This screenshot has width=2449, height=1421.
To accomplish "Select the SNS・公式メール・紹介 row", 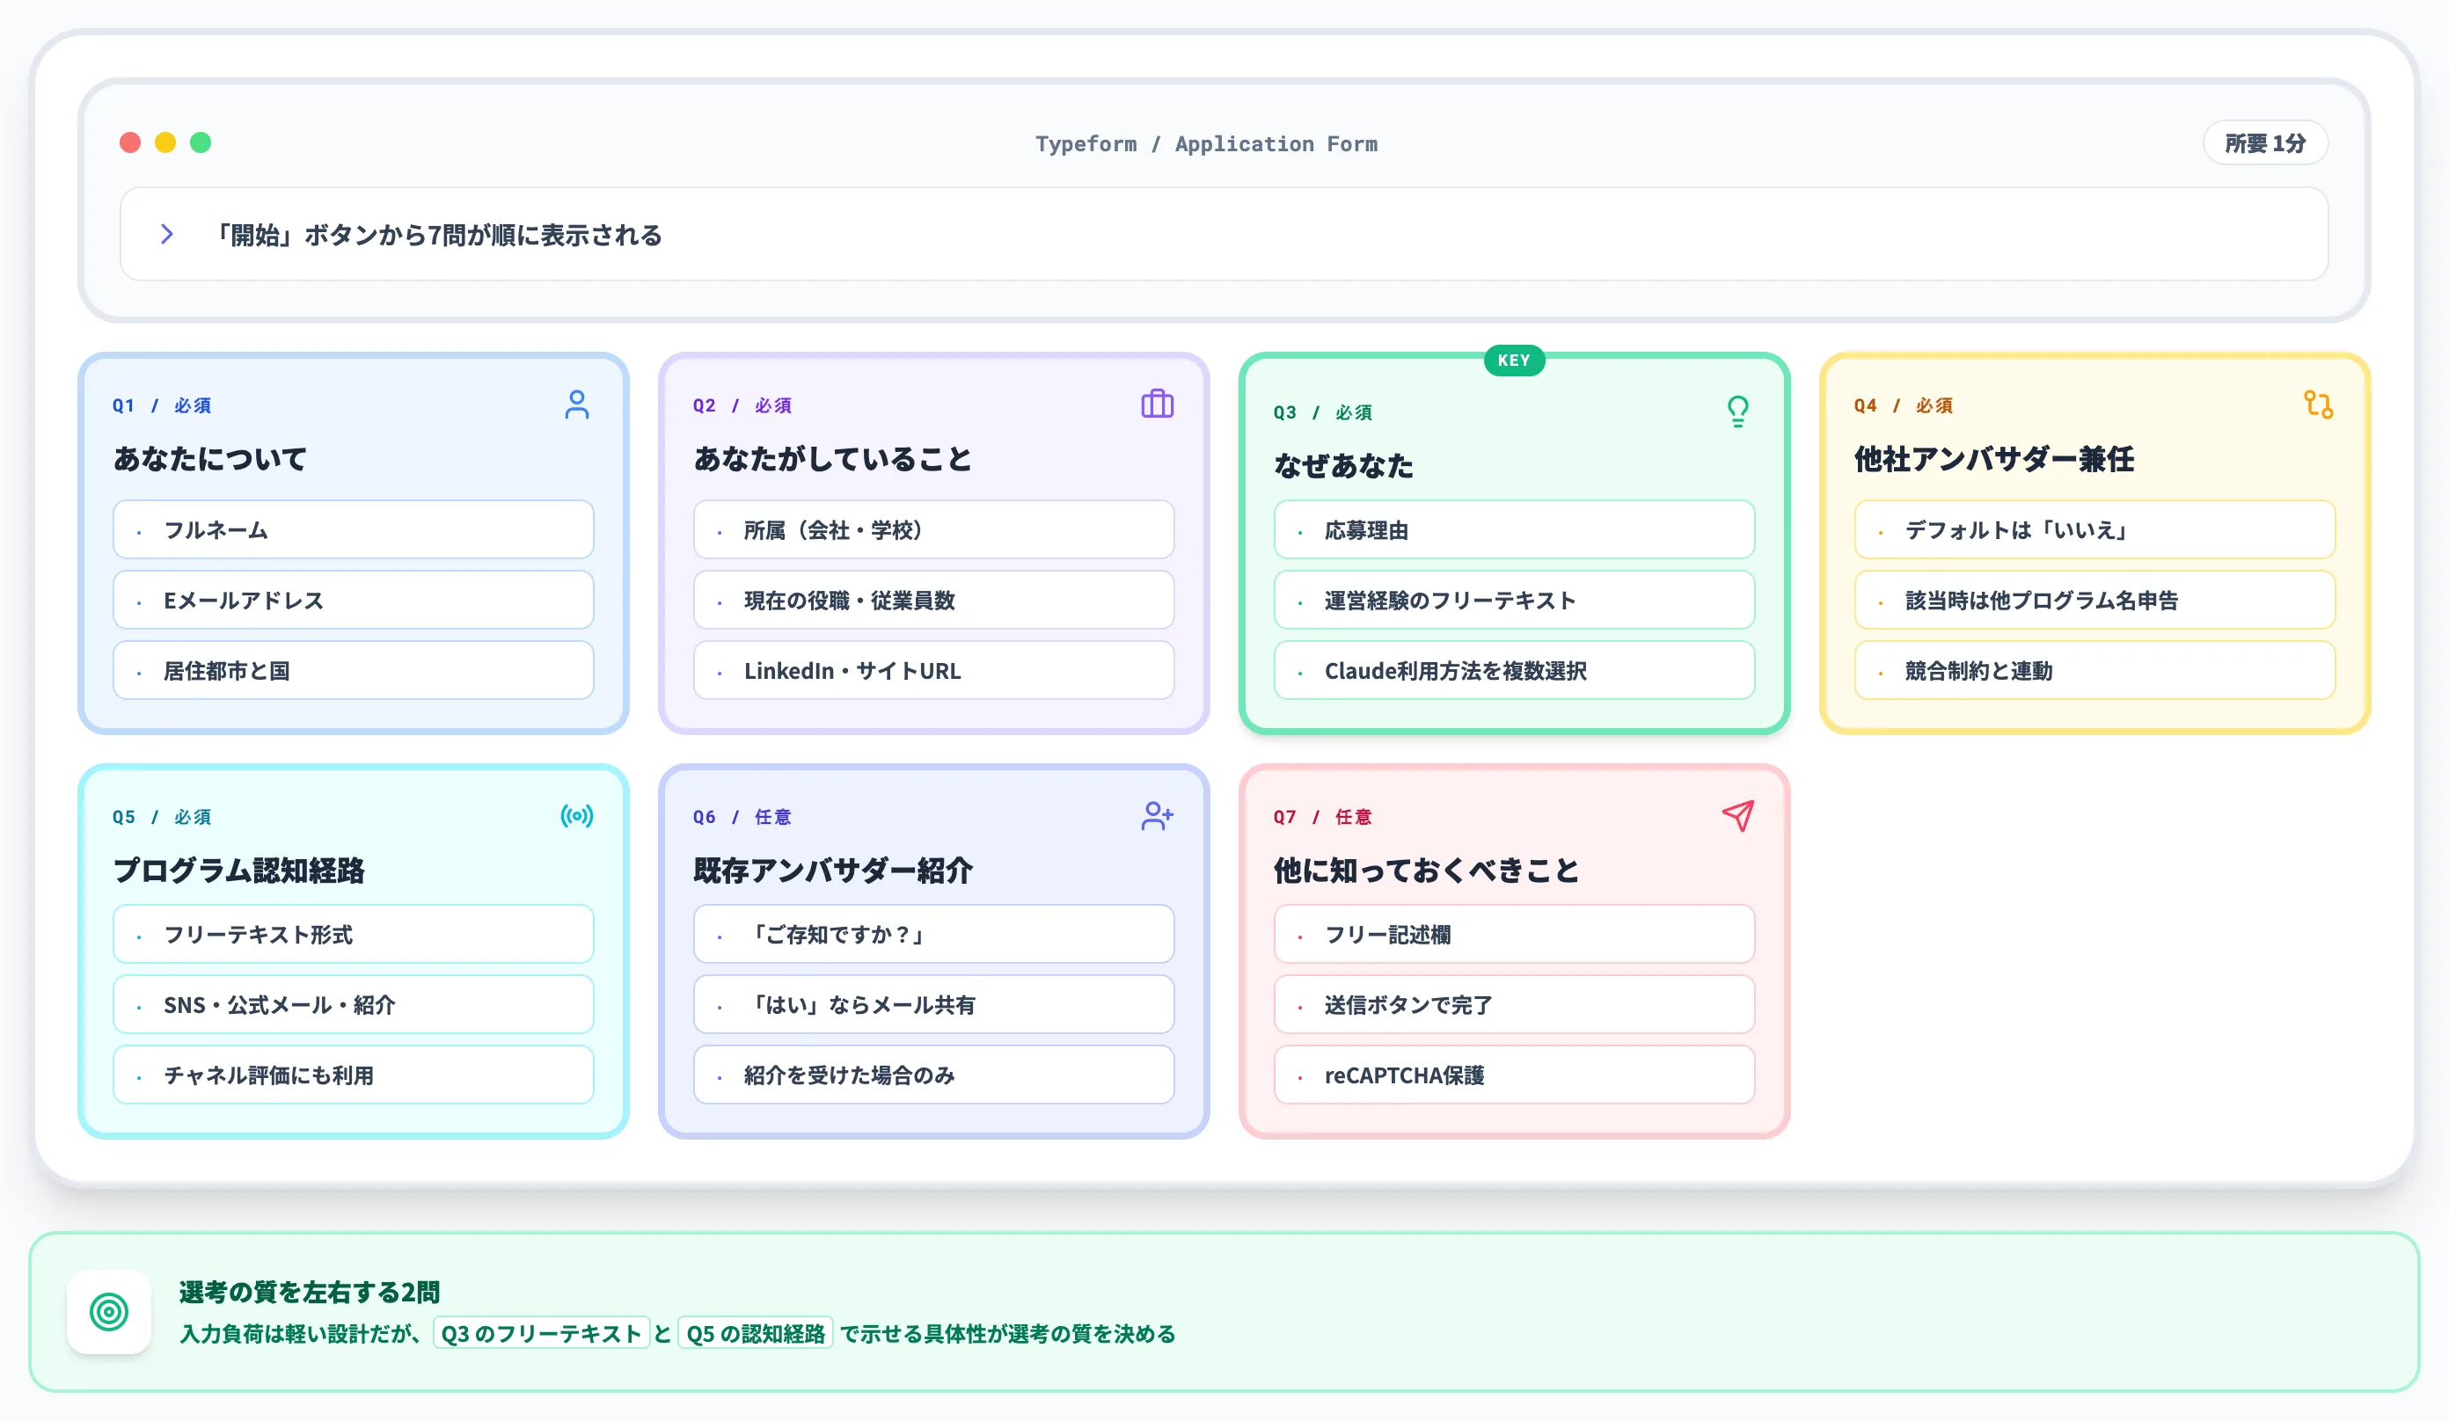I will click(353, 1004).
